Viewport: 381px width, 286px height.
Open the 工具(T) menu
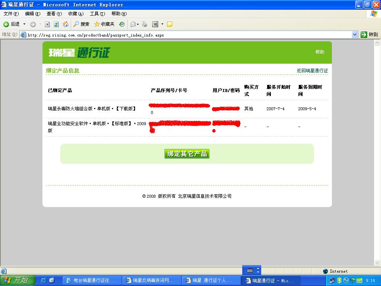point(97,14)
